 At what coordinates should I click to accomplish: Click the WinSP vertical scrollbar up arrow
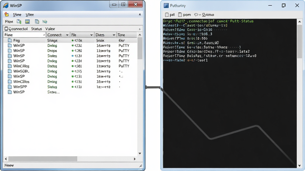[140, 35]
